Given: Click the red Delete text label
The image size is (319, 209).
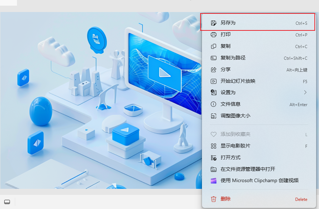Looking at the screenshot, I should 301,199.
